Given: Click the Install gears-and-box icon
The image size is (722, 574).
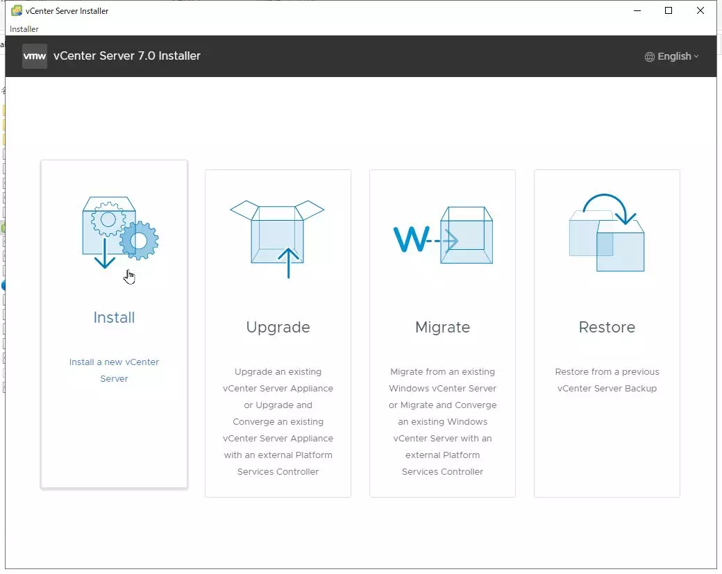Looking at the screenshot, I should point(120,233).
